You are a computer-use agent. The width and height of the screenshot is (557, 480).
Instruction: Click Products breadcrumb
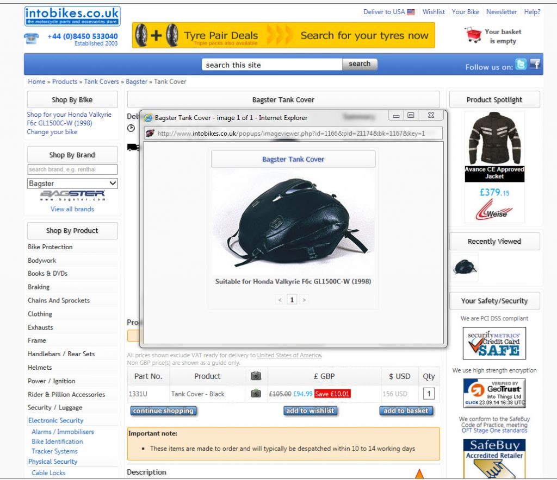pyautogui.click(x=65, y=81)
